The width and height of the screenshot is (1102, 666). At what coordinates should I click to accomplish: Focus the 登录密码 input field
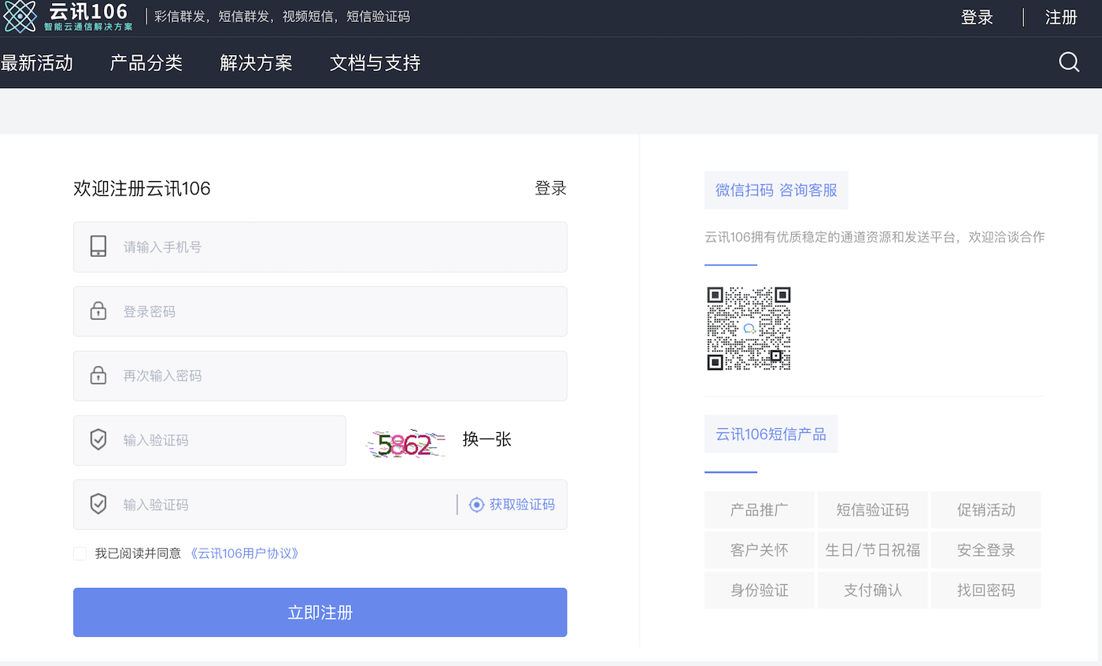(x=320, y=311)
